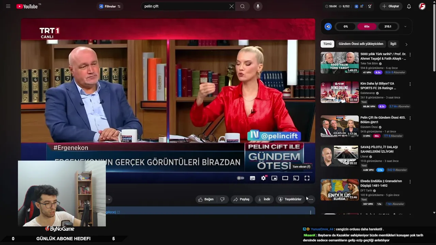
Task: Open the Filtreler extension button
Action: pos(110,6)
